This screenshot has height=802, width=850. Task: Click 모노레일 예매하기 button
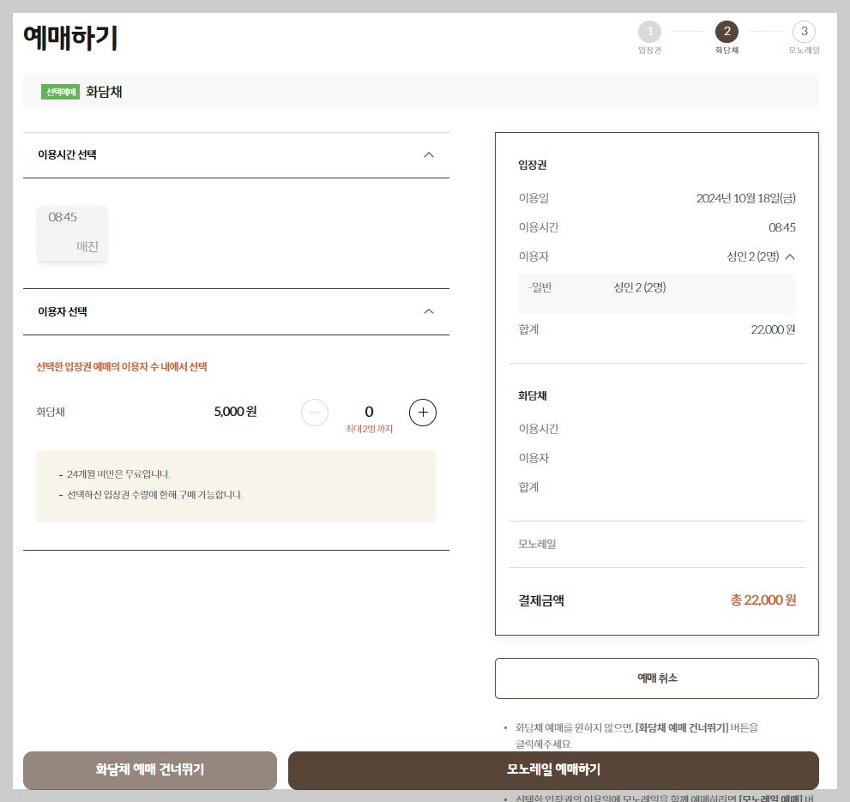click(553, 770)
